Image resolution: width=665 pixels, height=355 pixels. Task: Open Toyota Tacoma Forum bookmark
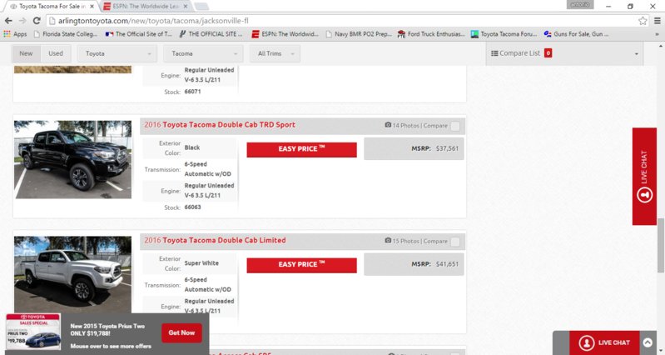point(504,34)
